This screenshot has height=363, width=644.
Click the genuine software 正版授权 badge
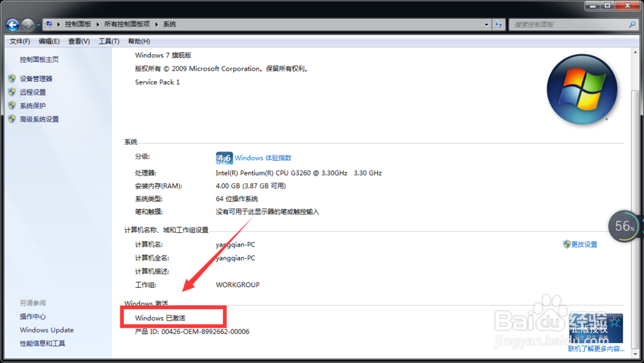pos(596,328)
